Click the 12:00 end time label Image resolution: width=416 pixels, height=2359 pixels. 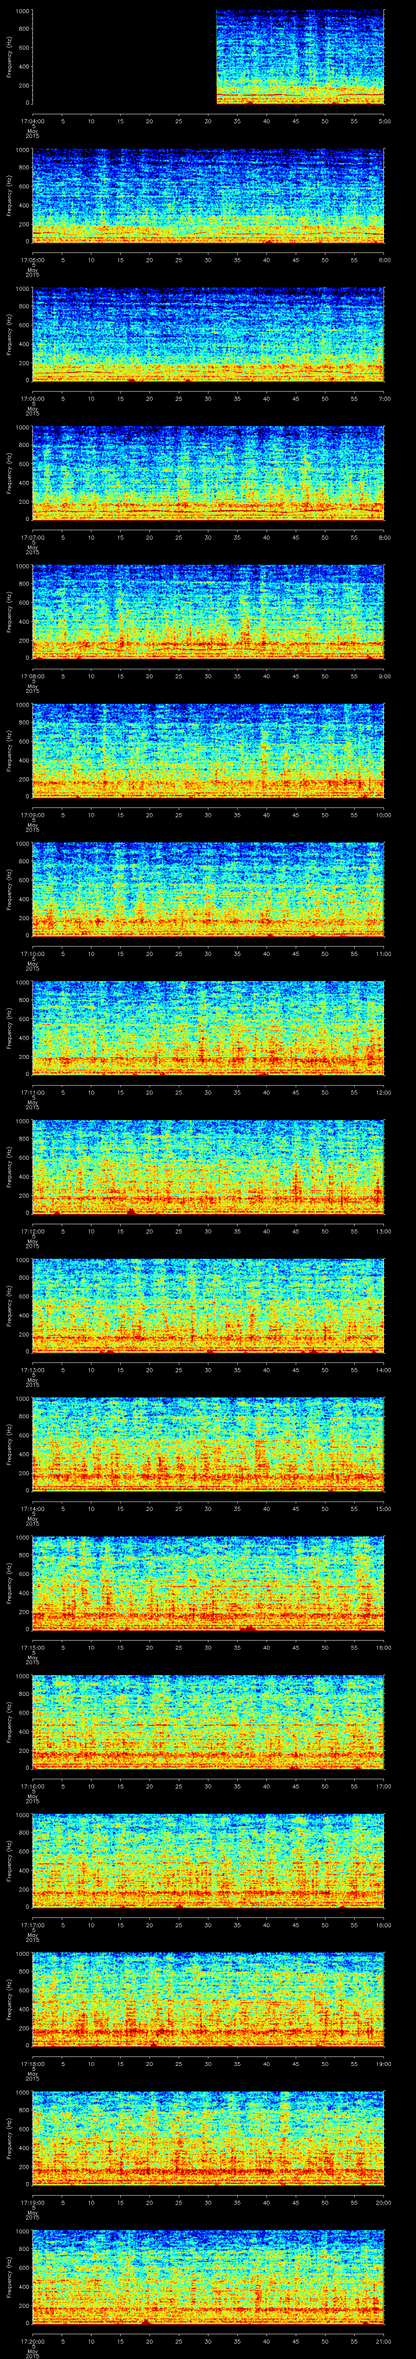[x=383, y=1092]
